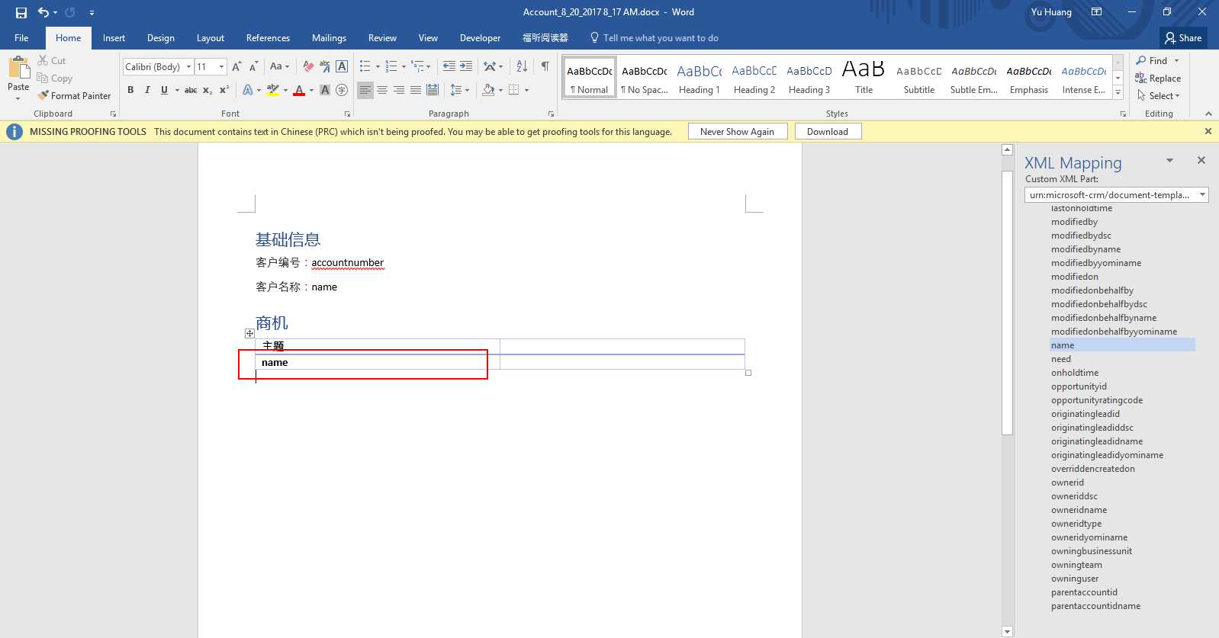Click the paragraph Shading bucket
Image resolution: width=1219 pixels, height=638 pixels.
pos(488,90)
